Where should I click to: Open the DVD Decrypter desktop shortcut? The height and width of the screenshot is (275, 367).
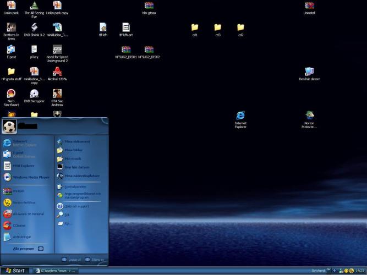34,94
